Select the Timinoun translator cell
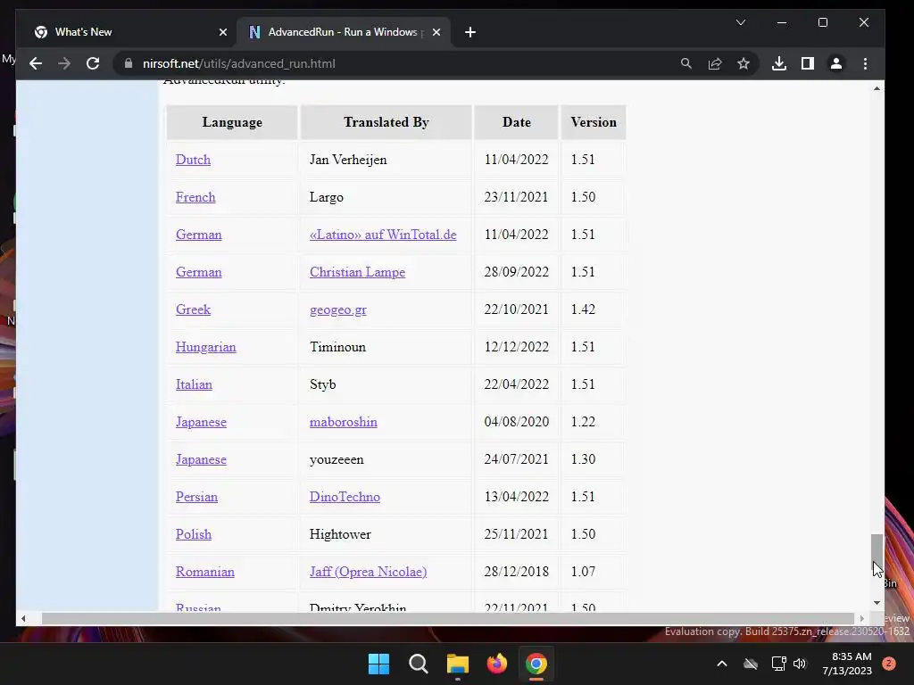 [x=386, y=347]
